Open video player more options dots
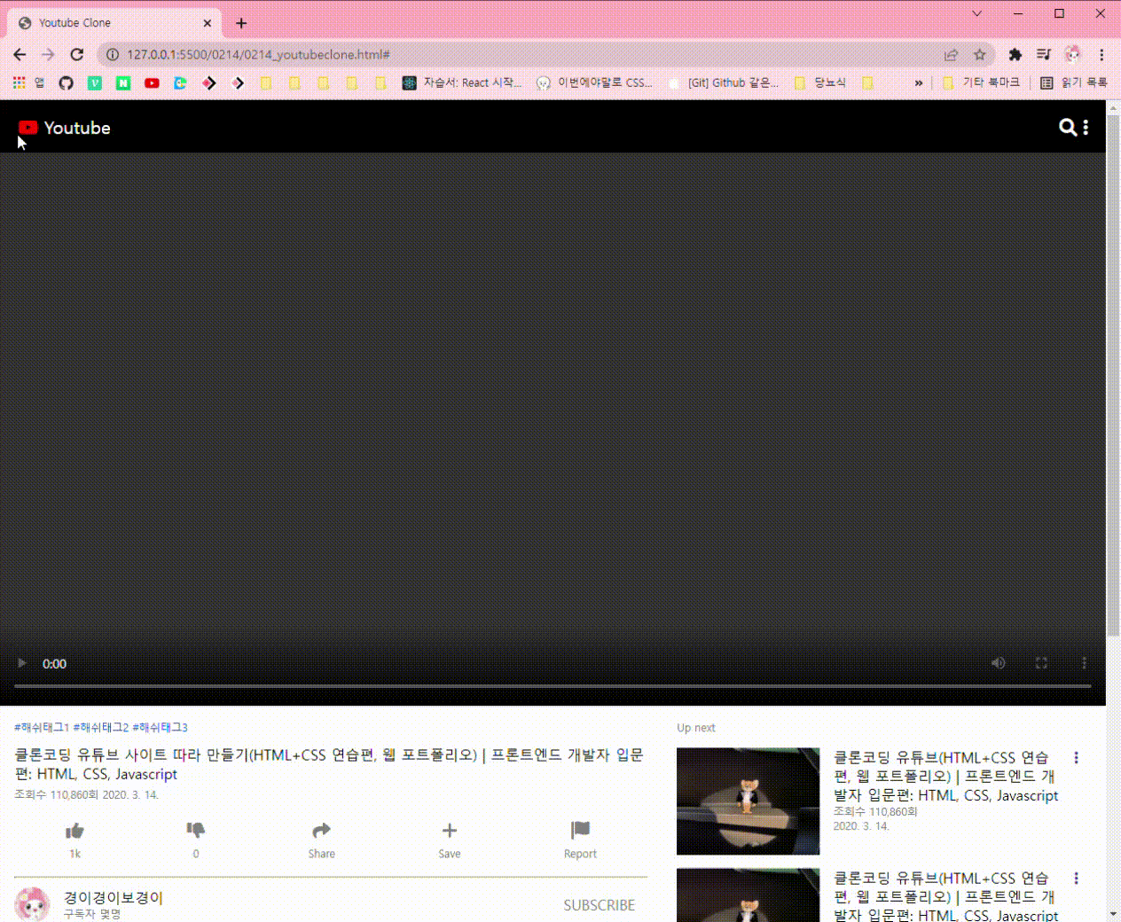 [x=1084, y=663]
